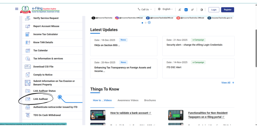This screenshot has width=257, height=128.
Task: Open the validate bank account video thumbnail
Action: coord(98,115)
